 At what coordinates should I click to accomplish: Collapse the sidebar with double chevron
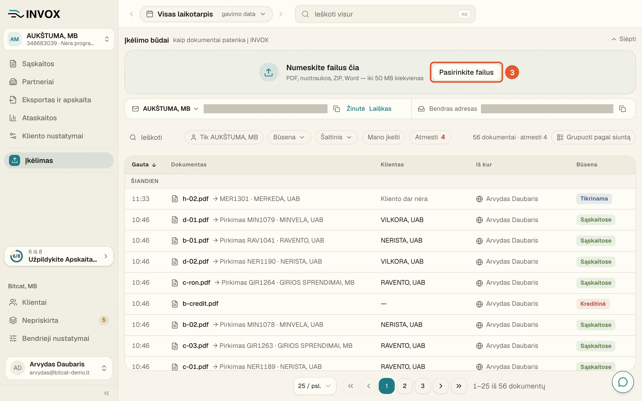(x=107, y=393)
